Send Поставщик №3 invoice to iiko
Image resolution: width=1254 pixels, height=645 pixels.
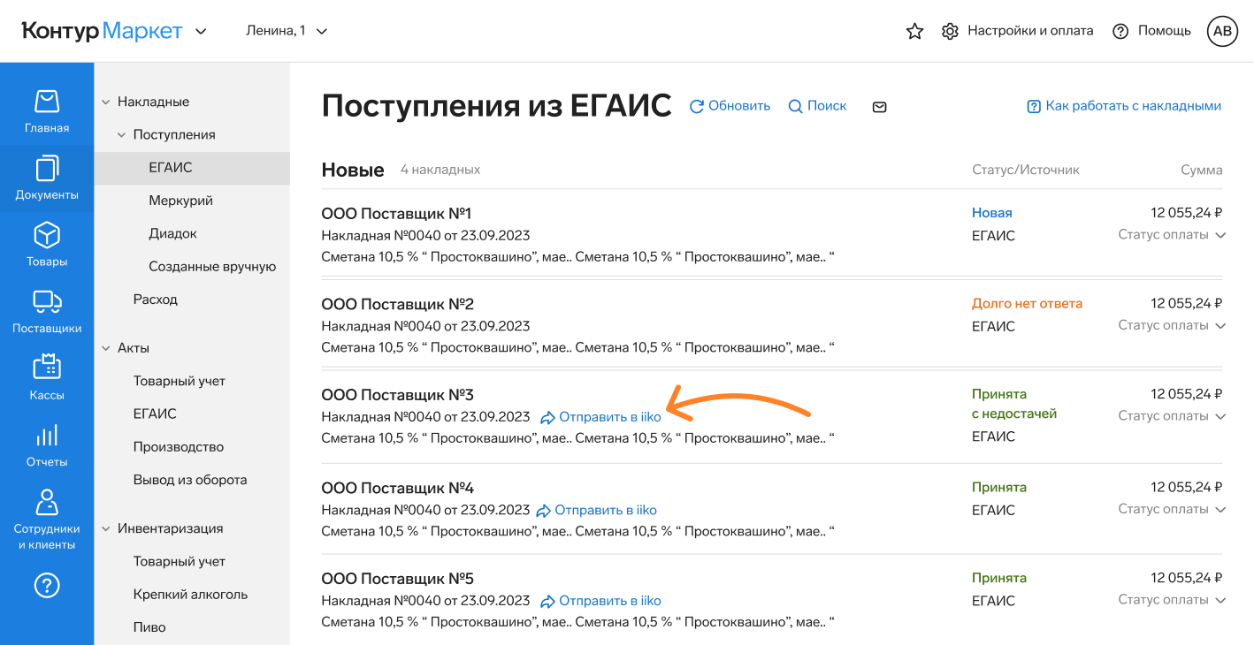600,417
